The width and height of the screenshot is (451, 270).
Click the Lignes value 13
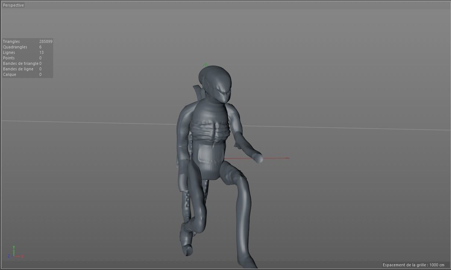coord(41,52)
